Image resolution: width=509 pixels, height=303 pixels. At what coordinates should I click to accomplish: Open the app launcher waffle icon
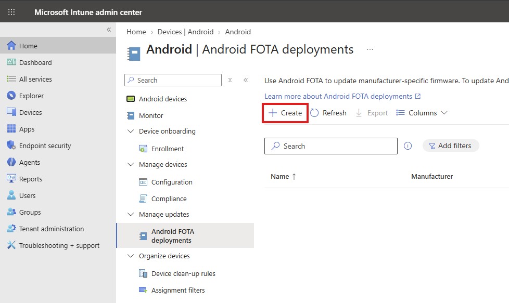coord(11,12)
